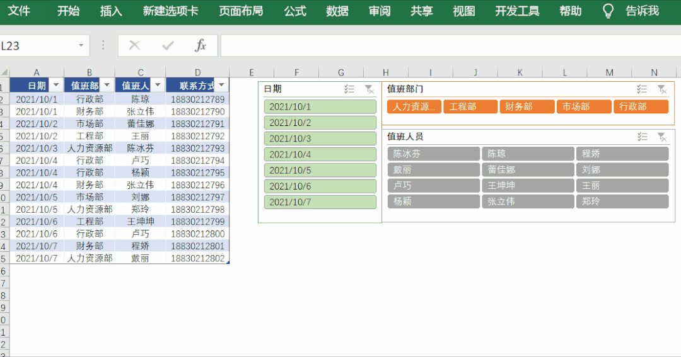
Task: Click the select-all corner triangle
Action: 5,72
